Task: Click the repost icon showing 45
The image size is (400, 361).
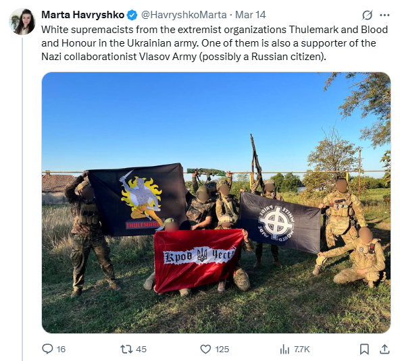Action: (126, 349)
